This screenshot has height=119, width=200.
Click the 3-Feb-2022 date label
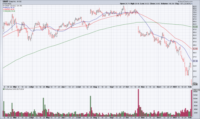7,4
